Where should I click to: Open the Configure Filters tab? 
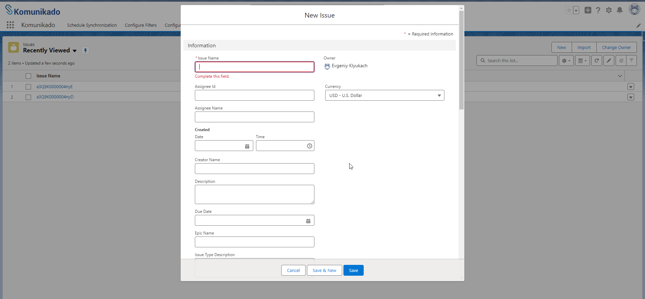(x=141, y=25)
